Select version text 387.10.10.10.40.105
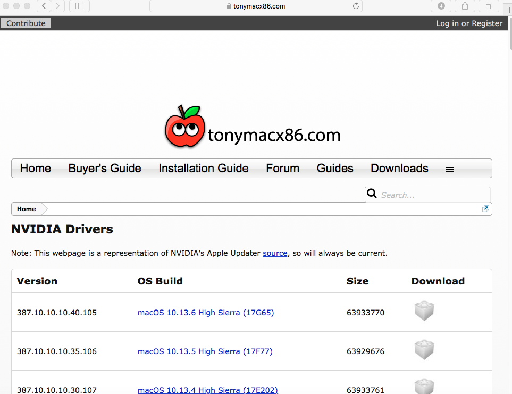 pos(57,313)
